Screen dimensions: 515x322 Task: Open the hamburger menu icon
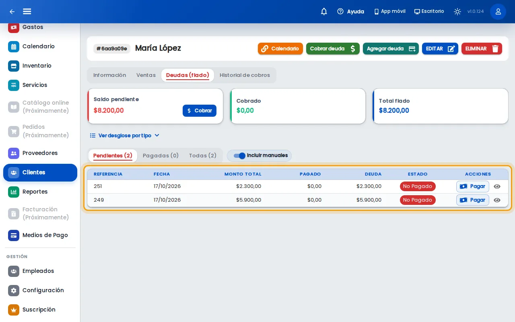coord(27,12)
